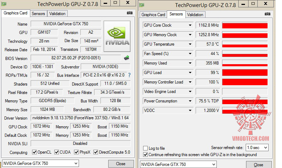This screenshot has width=282, height=168.
Task: Click the GPU Temperature graph bar
Action: point(245,44)
